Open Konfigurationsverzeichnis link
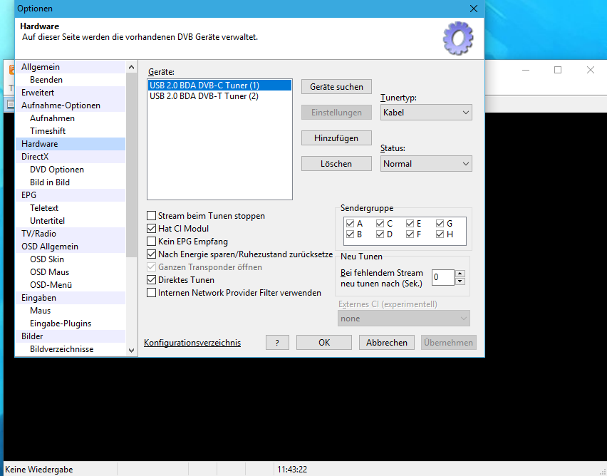 click(x=192, y=342)
